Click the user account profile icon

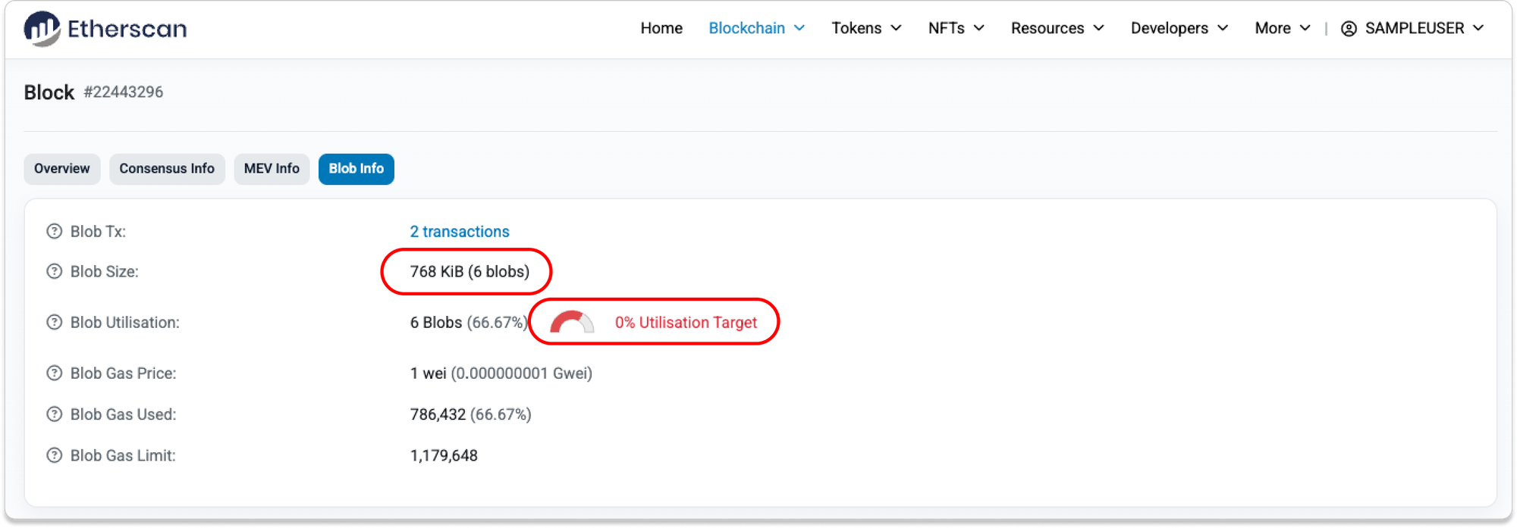(x=1349, y=29)
